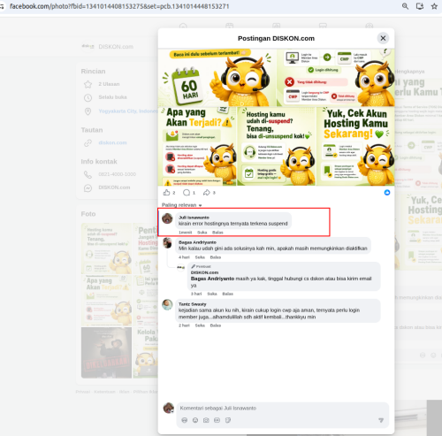Click the '1menit' timestamp on Juli's comment
442x436 pixels.
185,233
